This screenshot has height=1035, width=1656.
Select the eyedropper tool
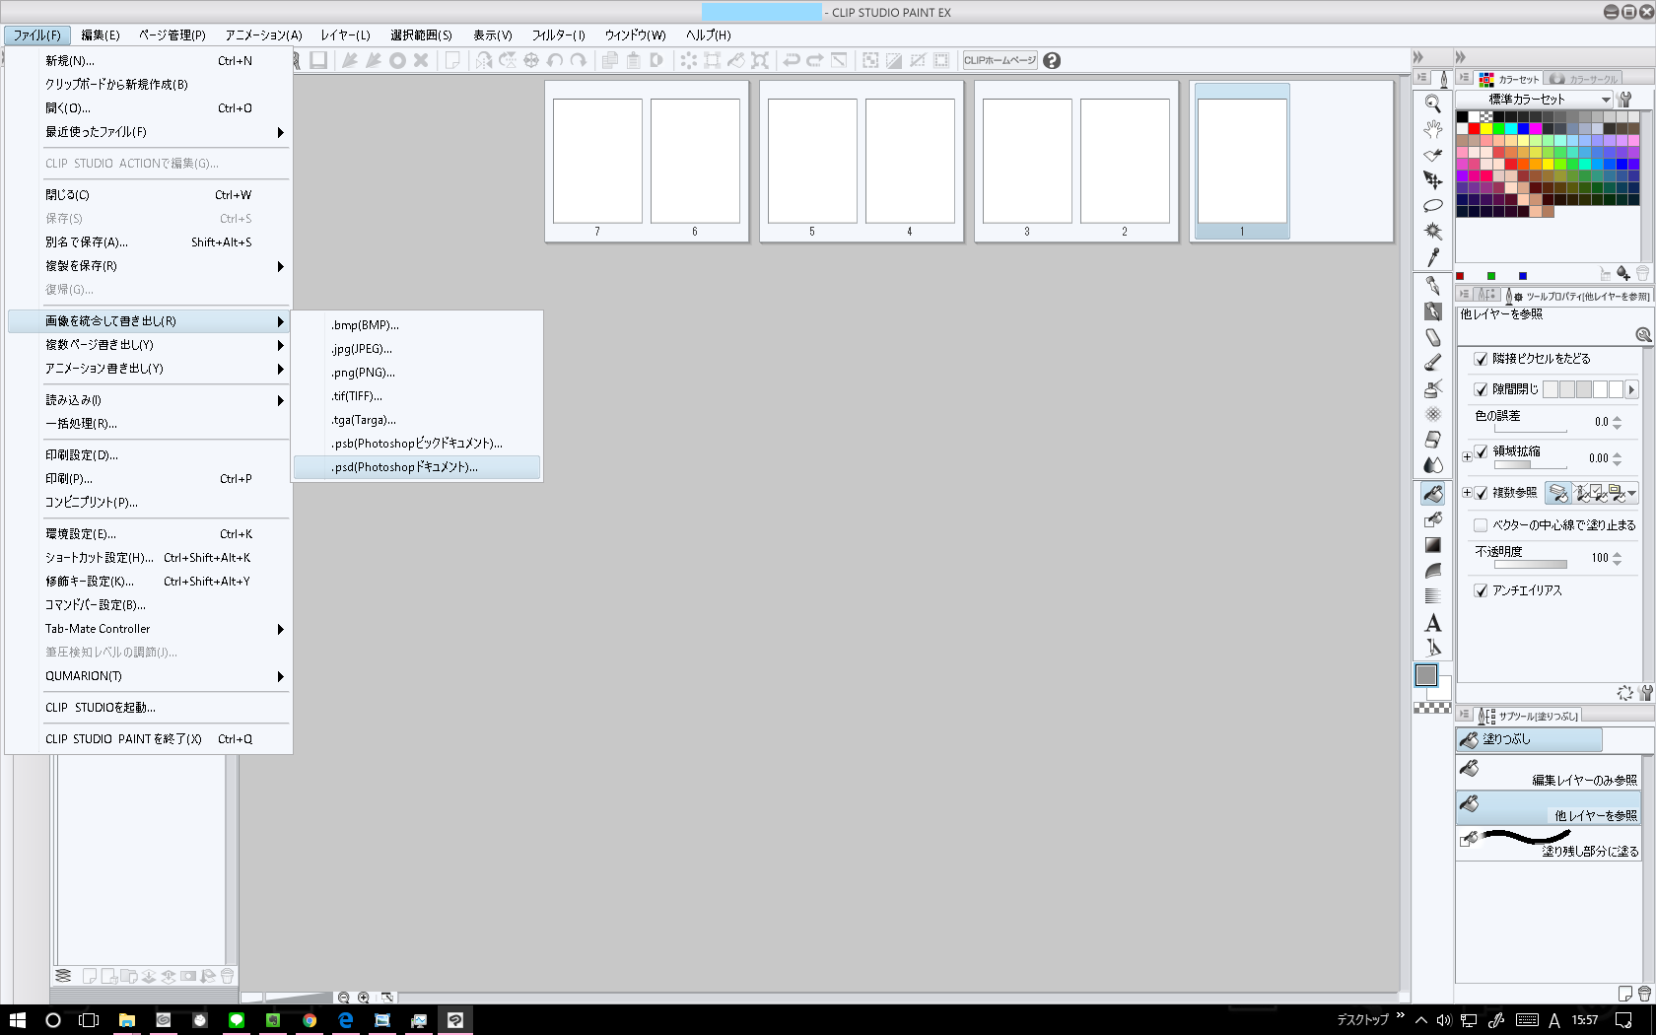pos(1433,257)
